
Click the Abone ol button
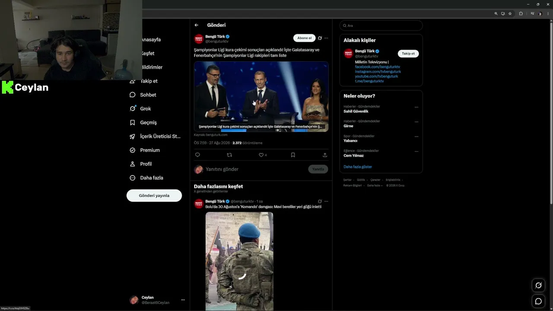point(304,38)
